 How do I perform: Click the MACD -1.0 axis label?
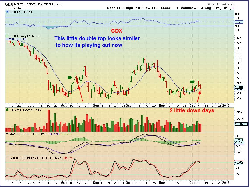[238, 151]
